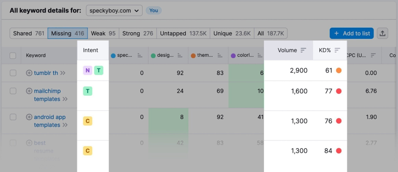Expand double chevron next to tumblr th
This screenshot has width=398, height=172.
(x=63, y=73)
